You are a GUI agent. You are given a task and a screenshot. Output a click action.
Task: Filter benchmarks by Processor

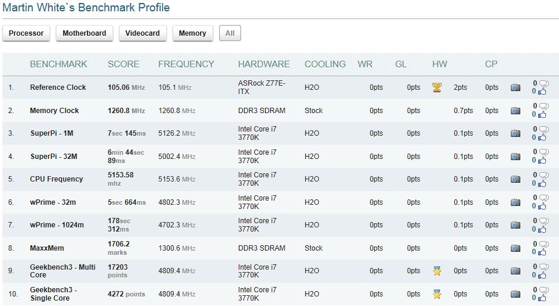(x=26, y=33)
